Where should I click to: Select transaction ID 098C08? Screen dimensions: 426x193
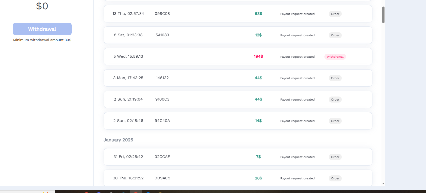pos(162,14)
